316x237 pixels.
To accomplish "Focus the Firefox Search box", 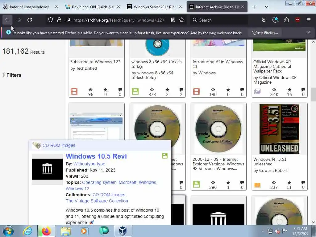I will tap(219, 20).
